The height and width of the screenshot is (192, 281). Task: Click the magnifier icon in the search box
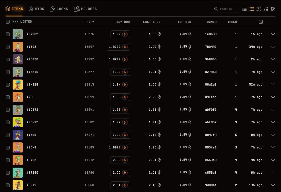click(x=216, y=9)
